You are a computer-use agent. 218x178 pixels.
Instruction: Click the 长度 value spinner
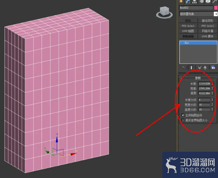(x=212, y=84)
